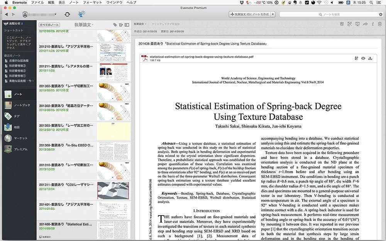This screenshot has height=241, width=386.
Task: Start presentation mode for this note
Action: pos(357,24)
